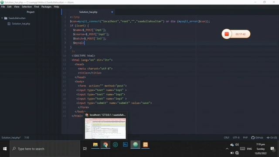
Task: Click the taskbar search box
Action: click(x=45, y=149)
